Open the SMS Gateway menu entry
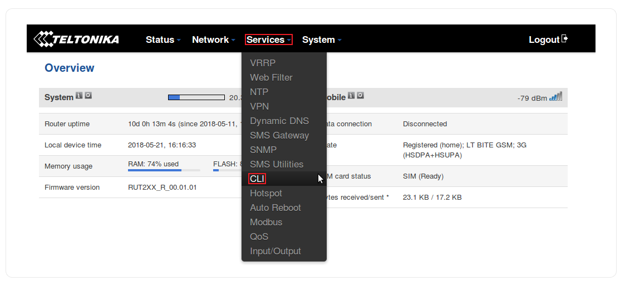 (279, 135)
